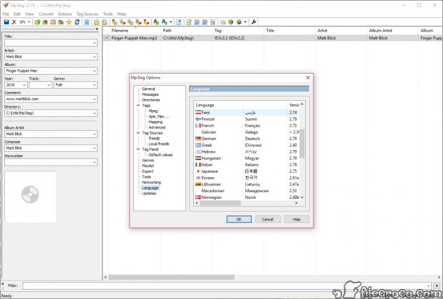443x299 pixels.
Task: Click the Actions quick icon beside dropdown arrow
Action: (x=164, y=22)
